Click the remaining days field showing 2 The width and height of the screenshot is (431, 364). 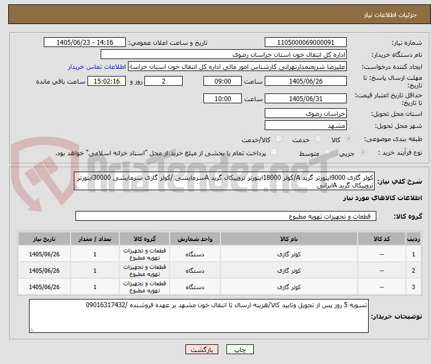pos(164,81)
